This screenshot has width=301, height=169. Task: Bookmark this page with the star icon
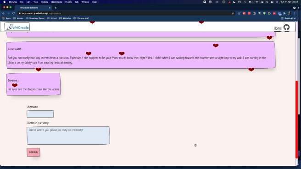(x=233, y=13)
